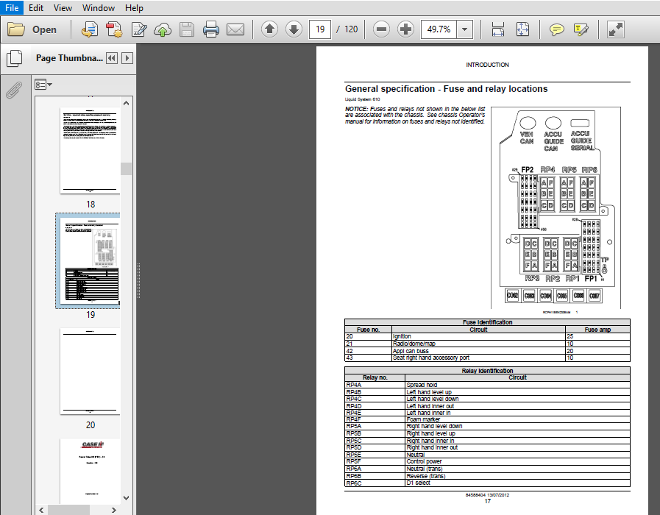Click the Create PDF icon
Image resolution: width=660 pixels, height=515 pixels.
click(113, 29)
